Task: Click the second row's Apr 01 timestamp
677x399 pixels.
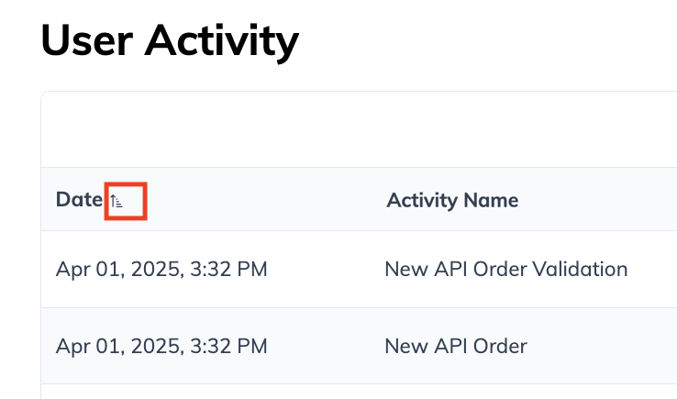Action: pyautogui.click(x=161, y=346)
